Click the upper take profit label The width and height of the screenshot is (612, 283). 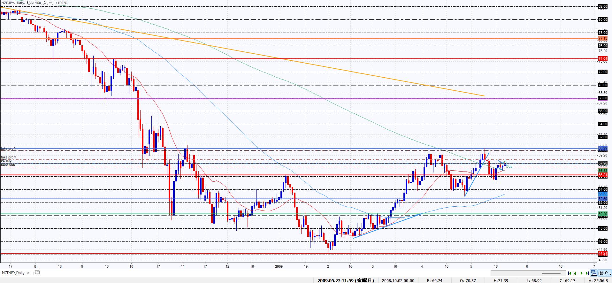click(x=9, y=149)
